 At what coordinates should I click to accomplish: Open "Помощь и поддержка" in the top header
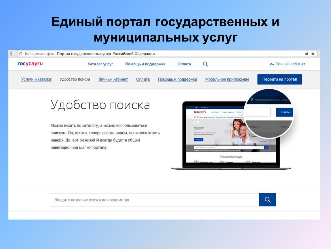[145, 64]
